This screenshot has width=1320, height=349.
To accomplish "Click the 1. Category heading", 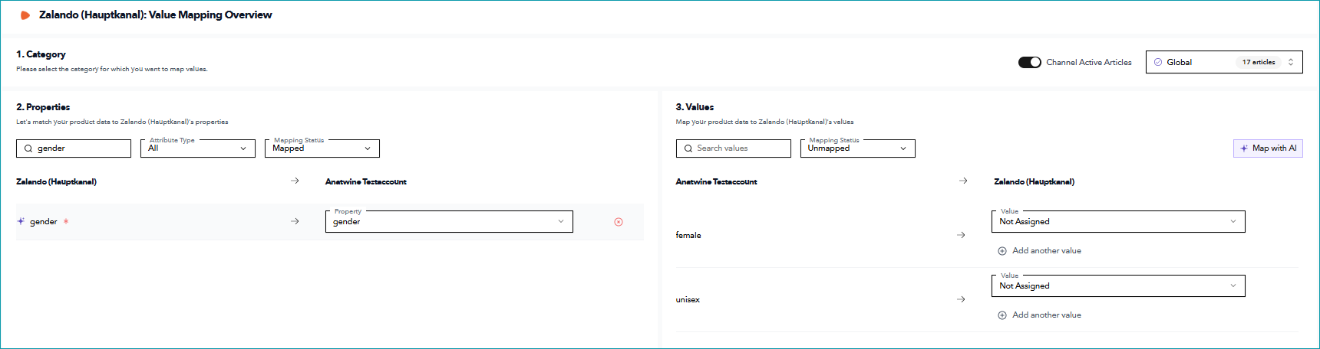I will 41,54.
